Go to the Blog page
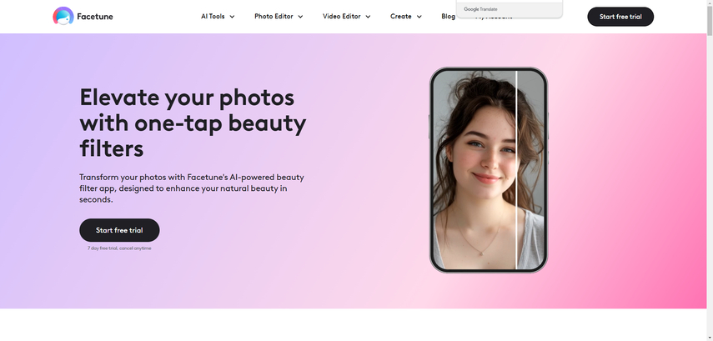Viewport: 713px width, 341px height. pyautogui.click(x=448, y=17)
